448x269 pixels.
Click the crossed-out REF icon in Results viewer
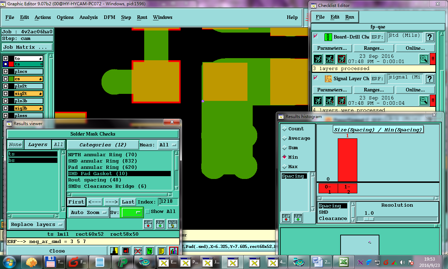(138, 251)
